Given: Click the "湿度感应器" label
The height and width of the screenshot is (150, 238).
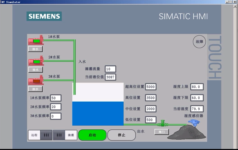Looking at the screenshot, I should [x=194, y=116].
